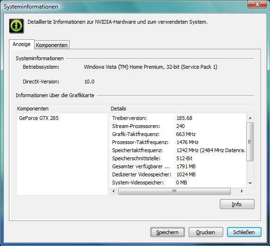Click the horizontal scrollbar thumb

pyautogui.click(x=174, y=191)
